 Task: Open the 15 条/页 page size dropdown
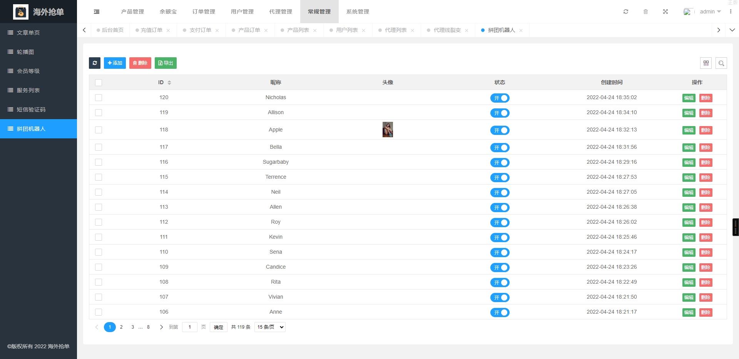pos(270,327)
